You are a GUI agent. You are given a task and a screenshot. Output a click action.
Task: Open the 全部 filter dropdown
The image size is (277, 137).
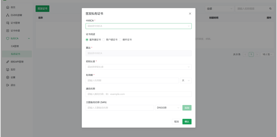(219, 9)
